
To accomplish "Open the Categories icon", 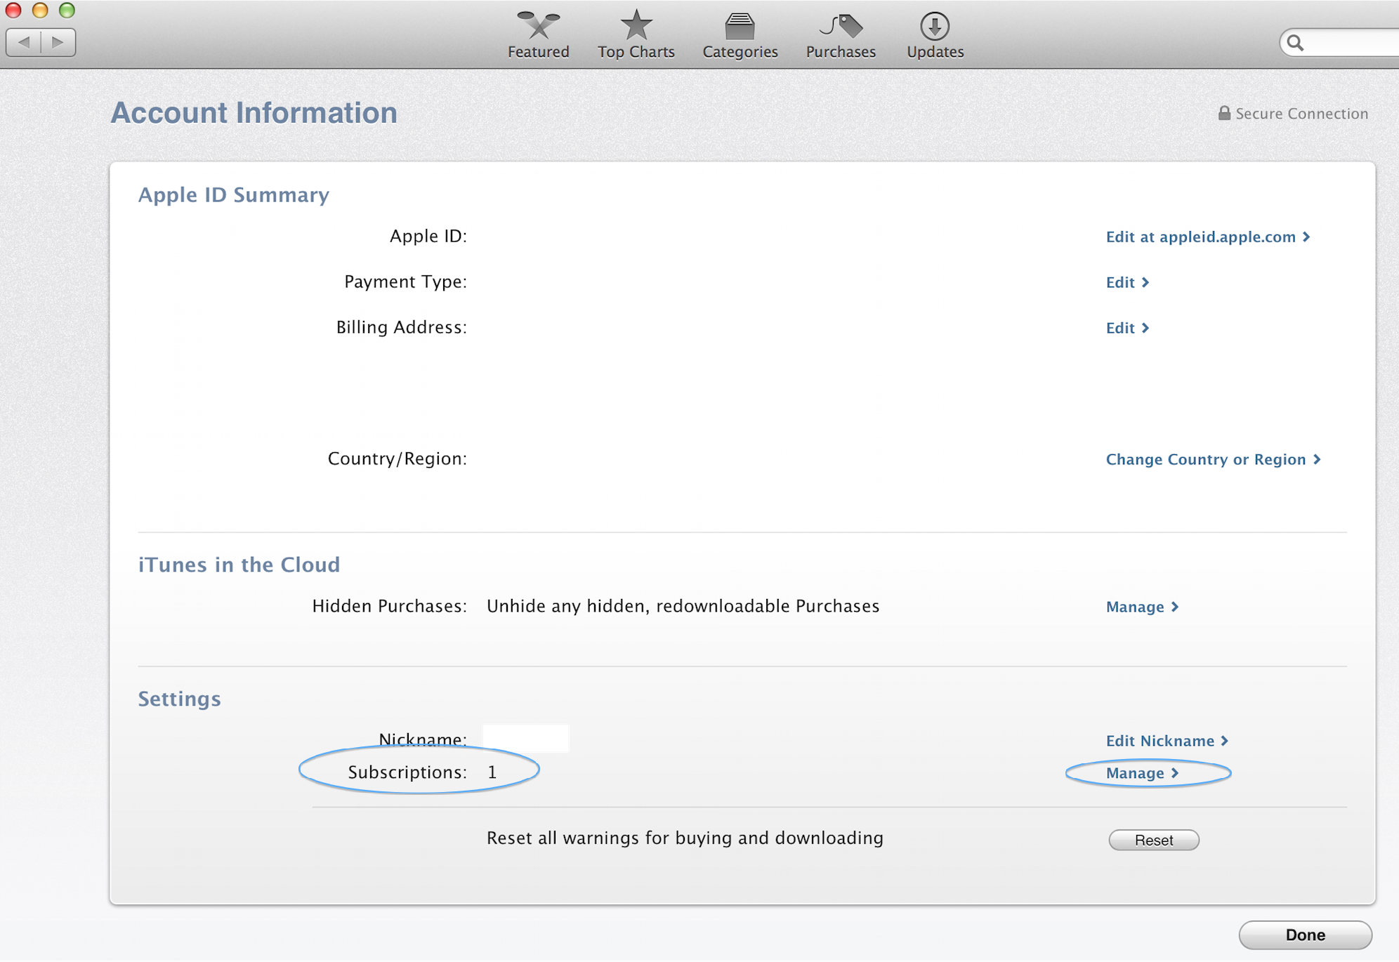I will pyautogui.click(x=740, y=27).
